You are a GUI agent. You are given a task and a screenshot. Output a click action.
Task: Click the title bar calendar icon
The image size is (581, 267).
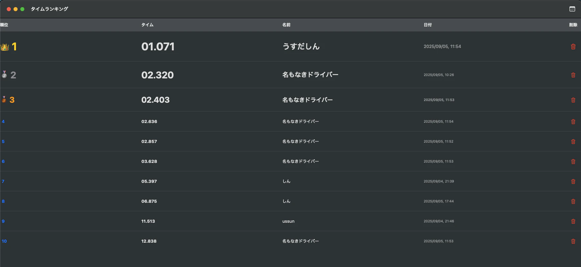572,9
